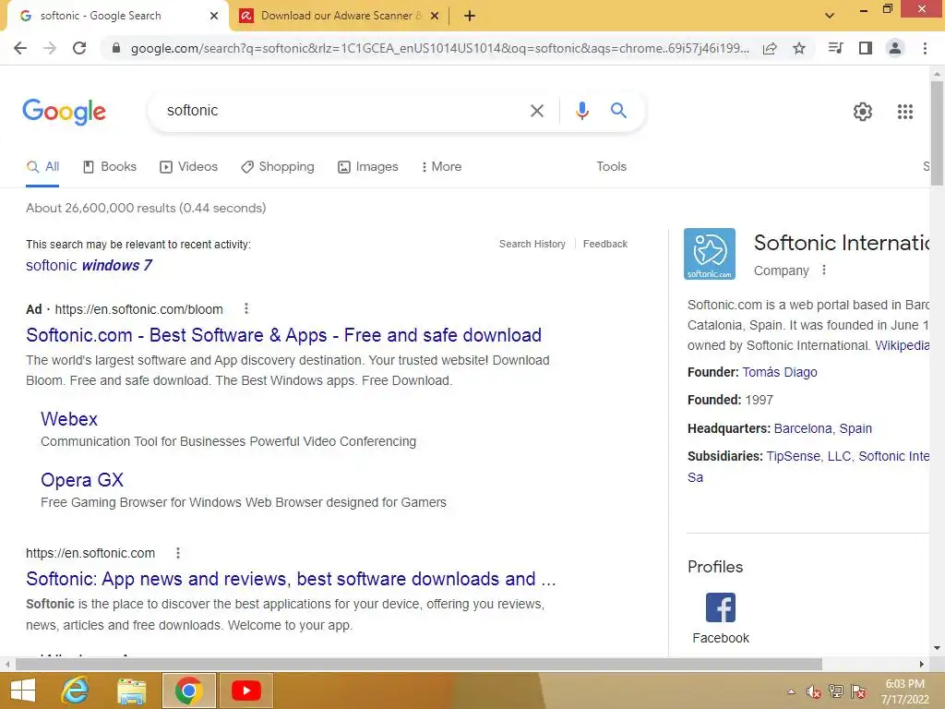Click the Chrome taskbar icon
The height and width of the screenshot is (709, 945).
(188, 691)
